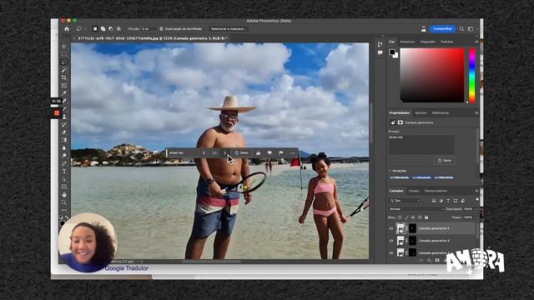Collapse the Variações section
534x300 pixels.
[x=390, y=171]
